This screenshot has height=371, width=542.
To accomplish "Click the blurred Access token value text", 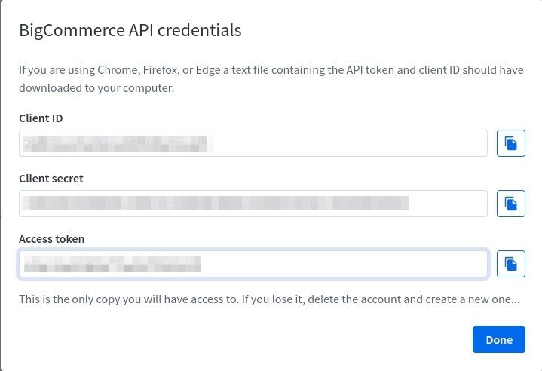I will [113, 264].
